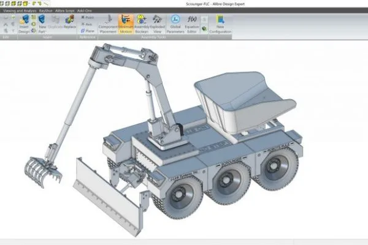This screenshot has height=245, width=368.
Task: Switch to the KeyShot ribbon tab
Action: 46,10
